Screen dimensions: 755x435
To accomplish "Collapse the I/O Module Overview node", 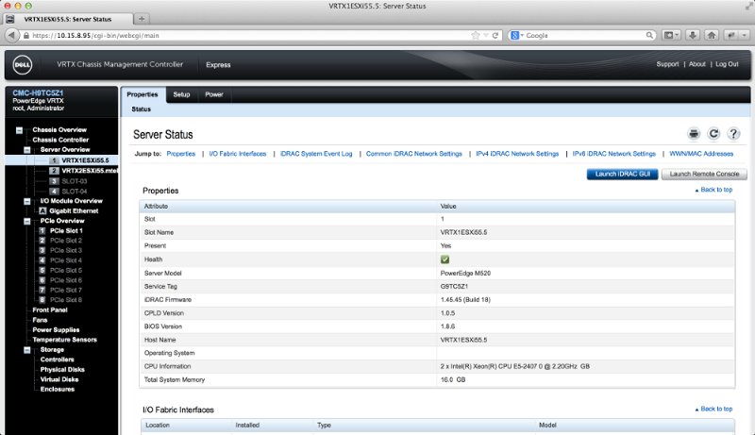I will (27, 201).
